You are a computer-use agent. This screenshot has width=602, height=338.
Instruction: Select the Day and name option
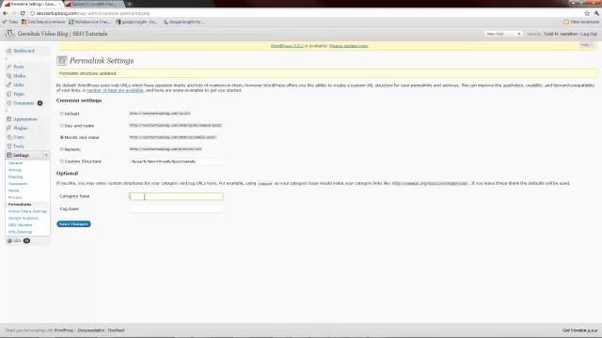point(61,126)
